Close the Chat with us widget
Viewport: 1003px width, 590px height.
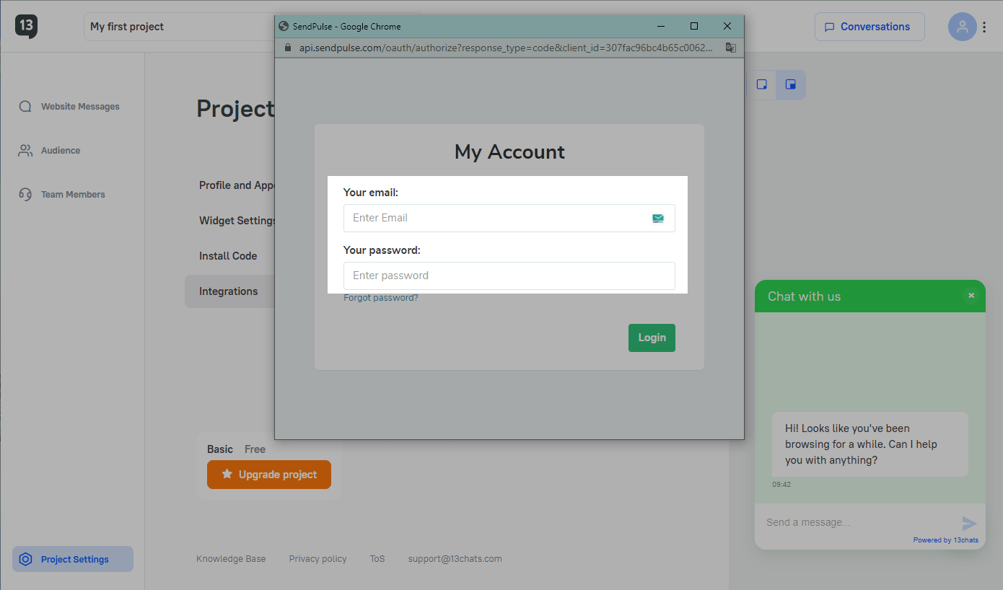point(971,296)
